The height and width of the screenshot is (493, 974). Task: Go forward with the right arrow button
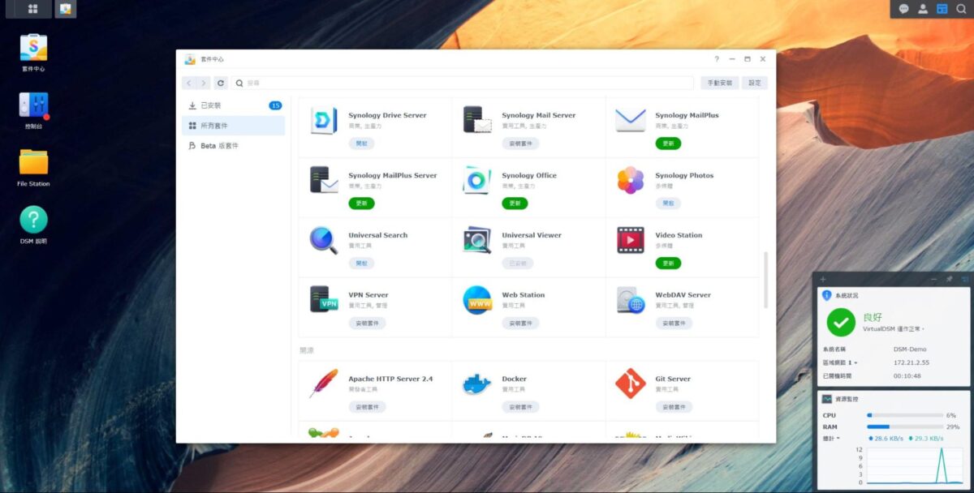pyautogui.click(x=203, y=83)
